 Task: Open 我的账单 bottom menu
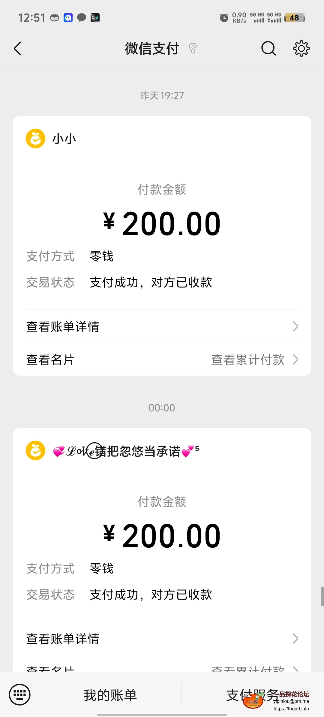110,695
